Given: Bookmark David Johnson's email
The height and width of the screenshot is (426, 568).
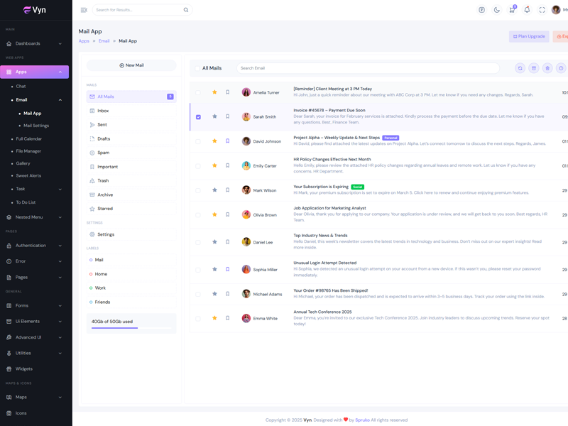Looking at the screenshot, I should pos(228,141).
